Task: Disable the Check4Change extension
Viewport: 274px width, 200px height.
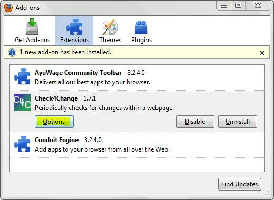Action: 195,122
